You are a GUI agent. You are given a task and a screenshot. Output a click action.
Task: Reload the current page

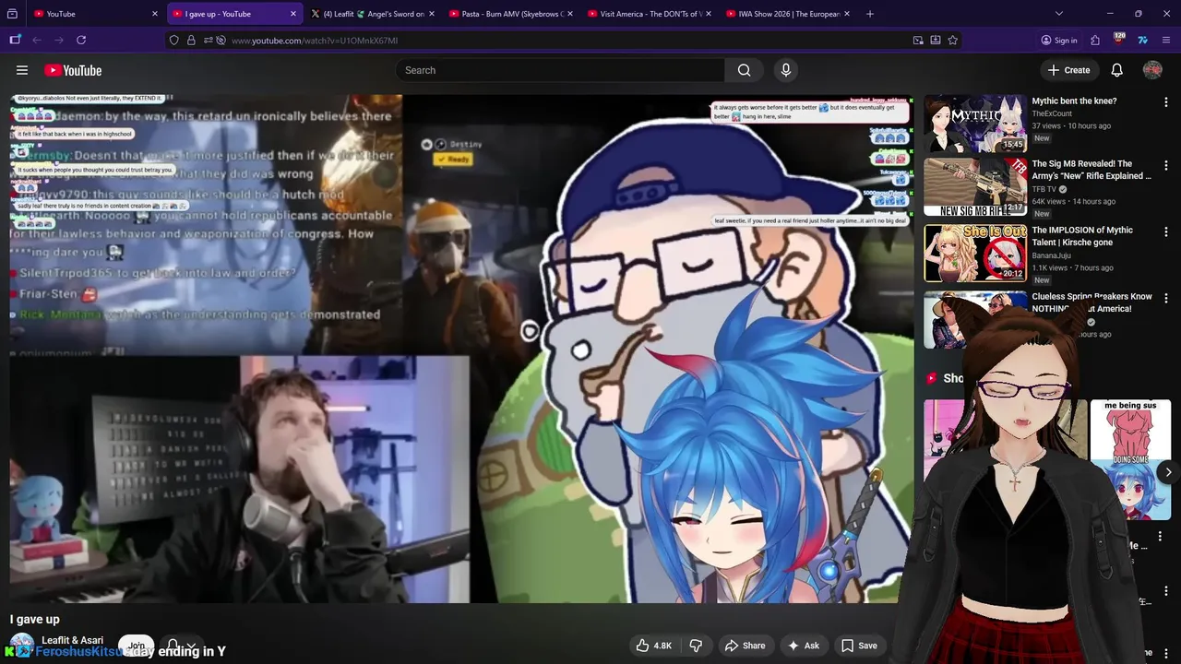[81, 40]
